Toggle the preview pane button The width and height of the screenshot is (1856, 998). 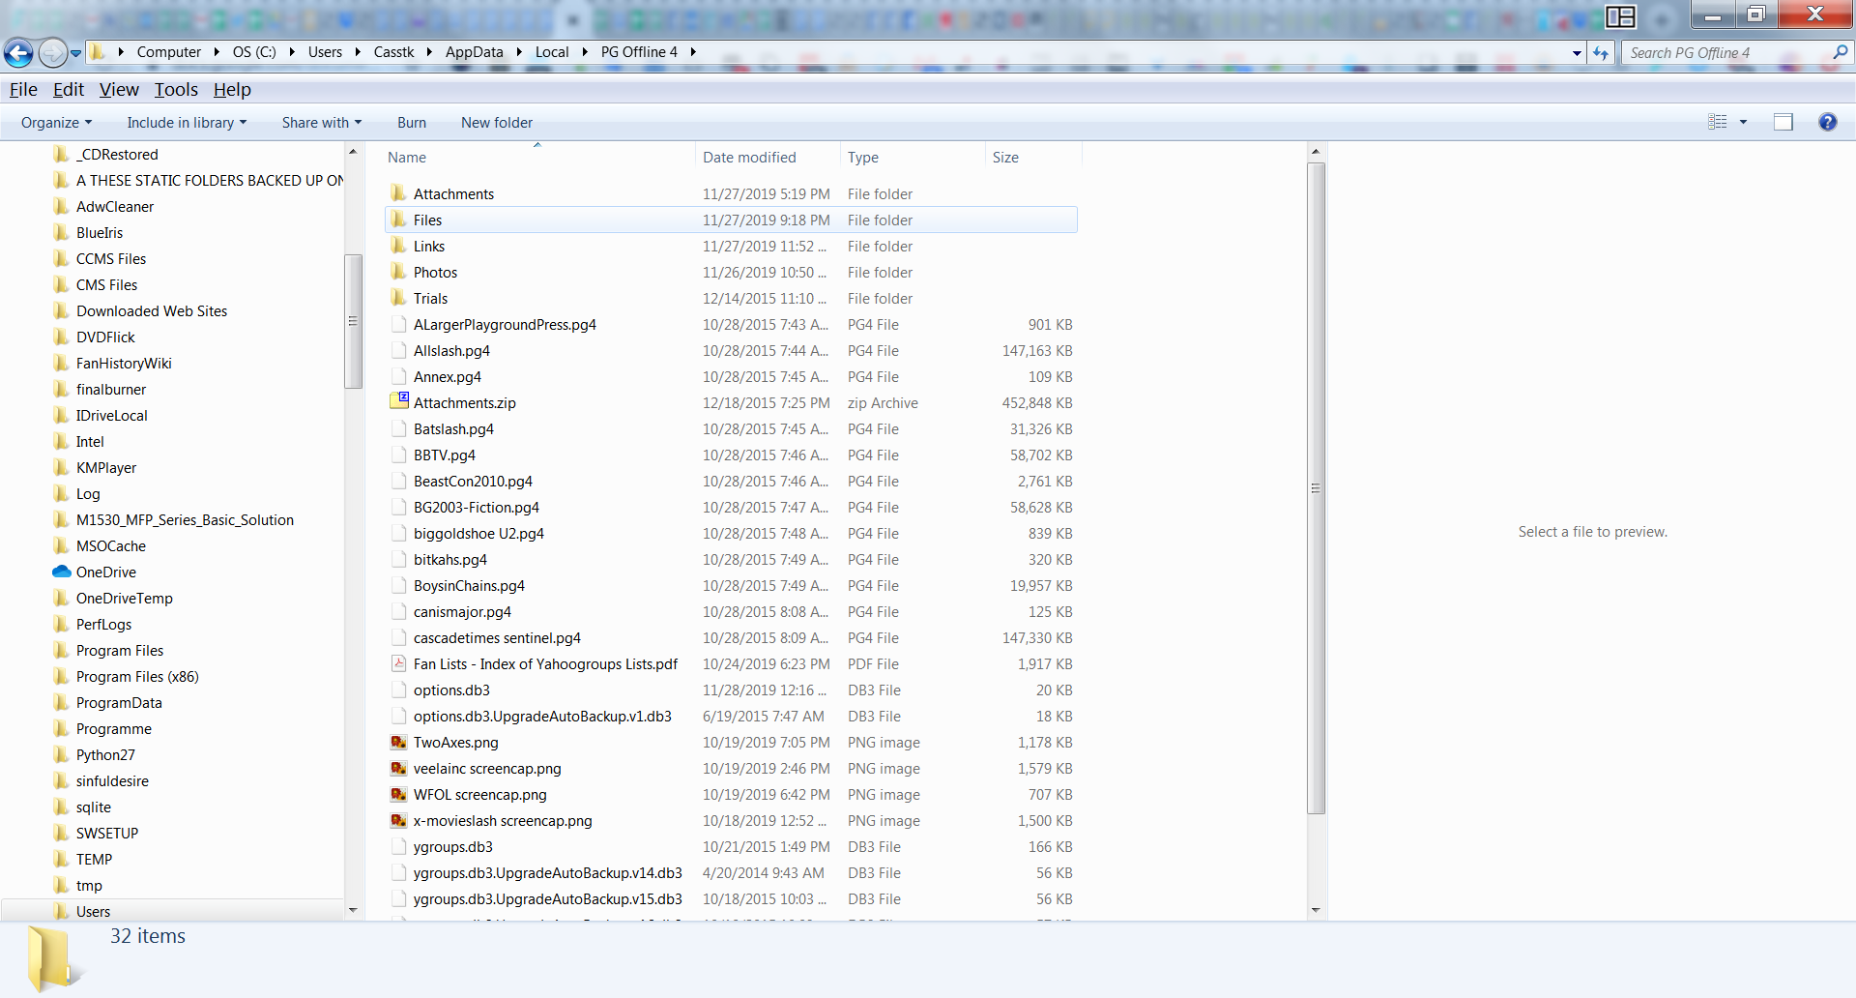coord(1783,122)
